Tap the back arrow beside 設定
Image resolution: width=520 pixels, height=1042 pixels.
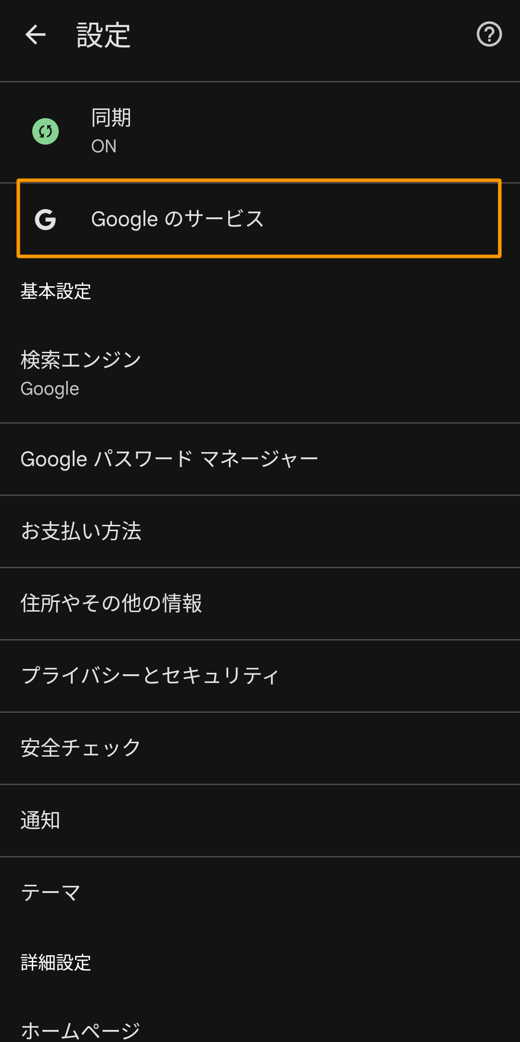(x=35, y=35)
